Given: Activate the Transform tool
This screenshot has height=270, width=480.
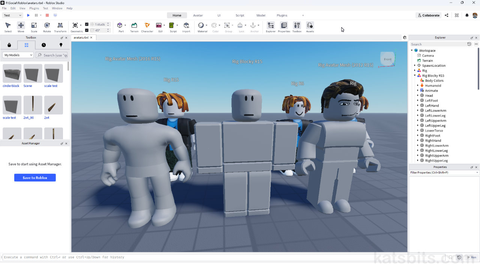Looking at the screenshot, I should point(60,27).
